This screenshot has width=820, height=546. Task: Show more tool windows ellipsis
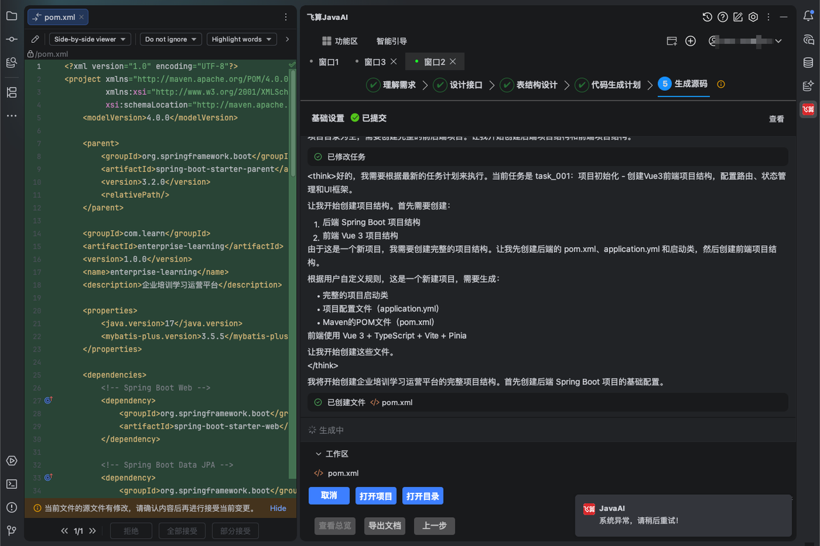click(12, 116)
